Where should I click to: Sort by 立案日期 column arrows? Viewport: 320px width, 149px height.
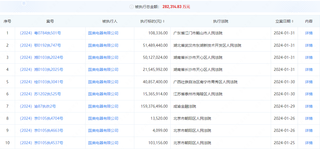[x=293, y=21]
